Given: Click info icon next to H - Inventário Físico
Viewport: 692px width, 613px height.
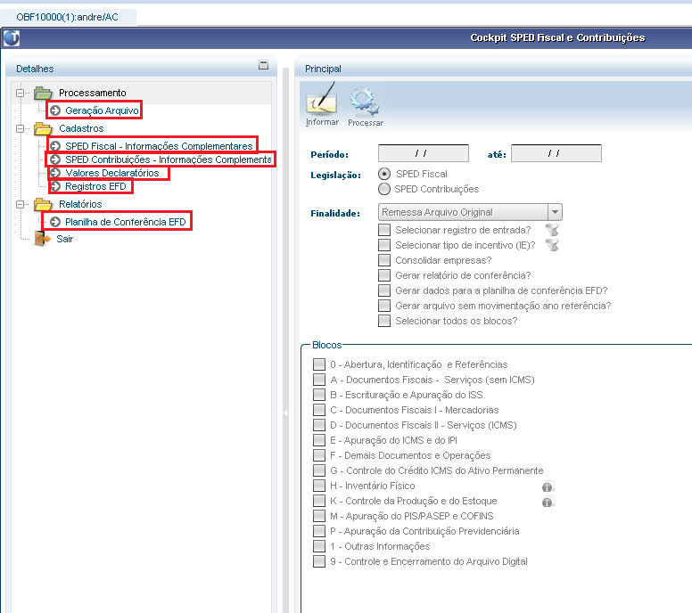Looking at the screenshot, I should (548, 486).
